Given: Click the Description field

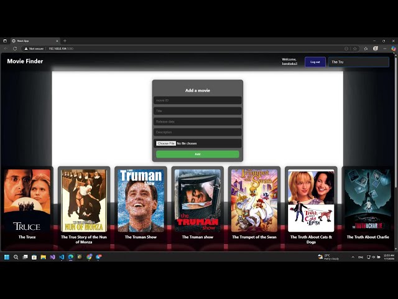Looking at the screenshot, I should [x=198, y=132].
